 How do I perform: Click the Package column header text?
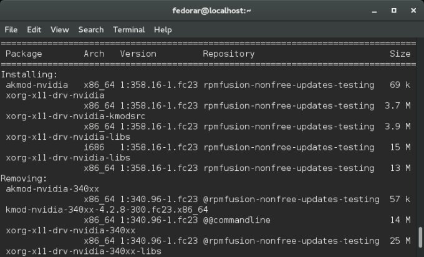(x=24, y=54)
